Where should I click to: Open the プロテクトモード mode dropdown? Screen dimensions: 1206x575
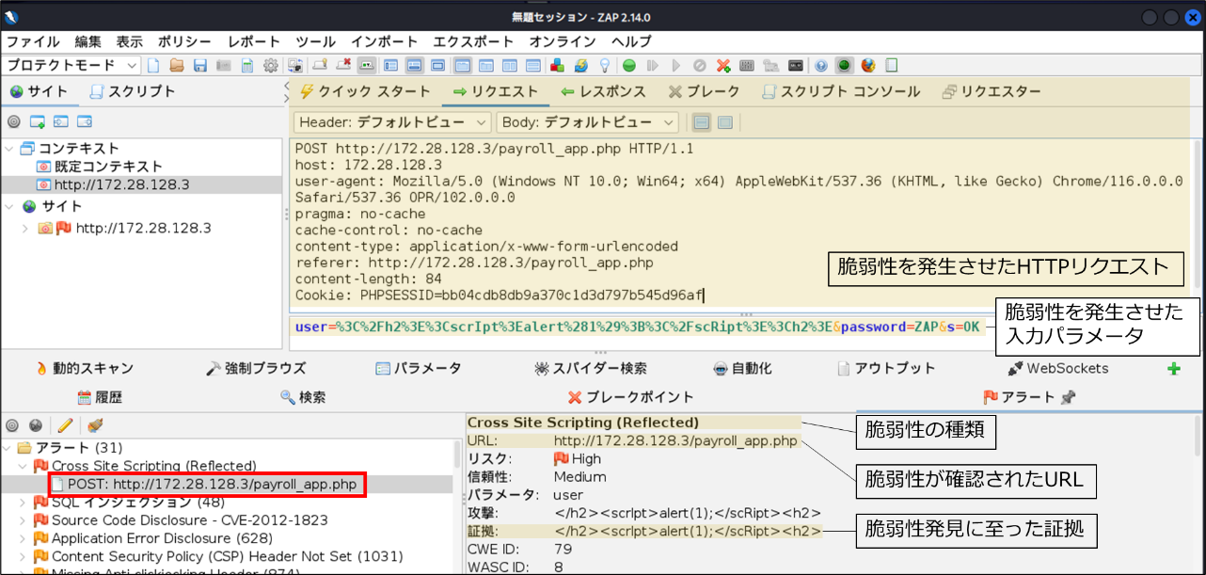coord(71,66)
